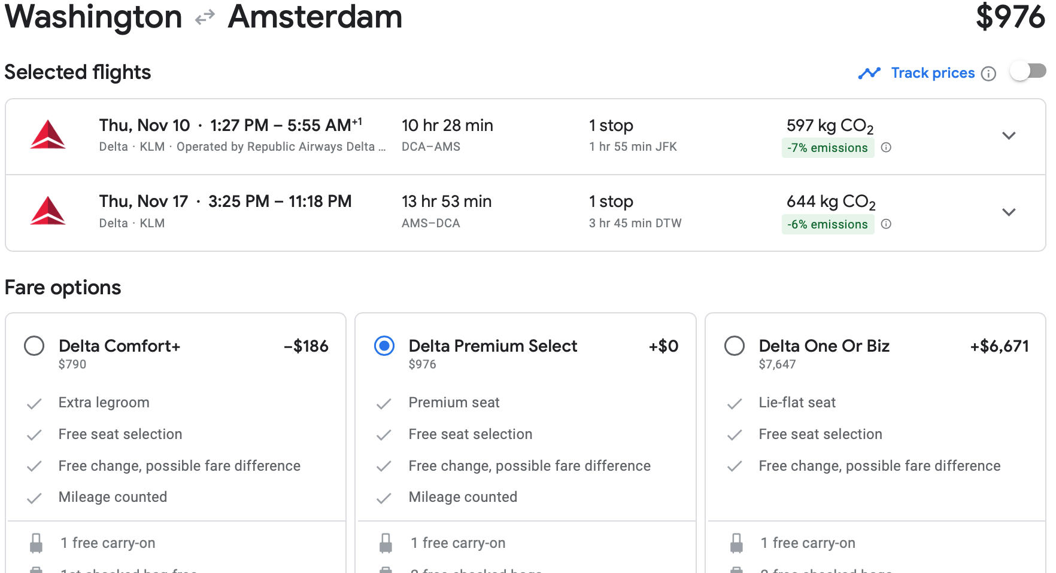Viewport: 1056px width, 573px height.
Task: Click Delta Comfort+ carry-on luggage icon
Action: point(37,543)
